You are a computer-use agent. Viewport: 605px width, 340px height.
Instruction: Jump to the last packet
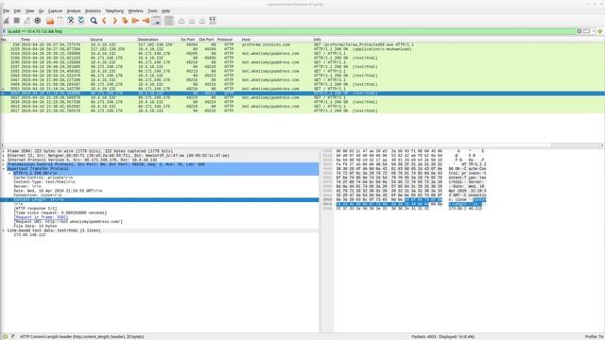pyautogui.click(x=146, y=21)
